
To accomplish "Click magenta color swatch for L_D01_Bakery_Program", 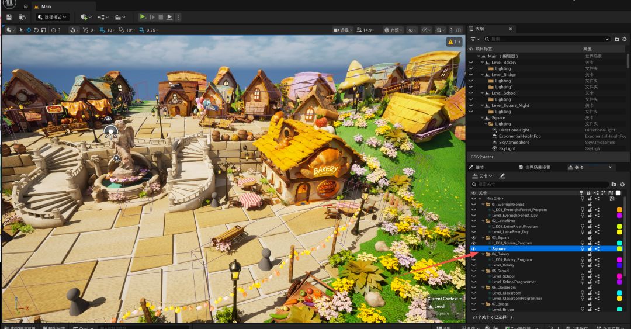I will tap(619, 259).
